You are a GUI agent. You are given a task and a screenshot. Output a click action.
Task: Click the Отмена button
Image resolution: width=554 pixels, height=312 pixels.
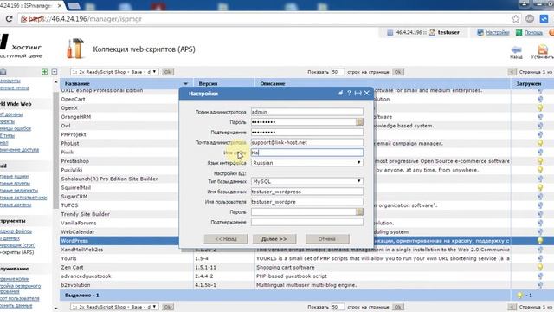click(x=327, y=239)
